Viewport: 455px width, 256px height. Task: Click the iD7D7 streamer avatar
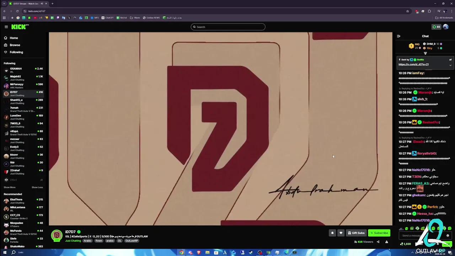pyautogui.click(x=57, y=235)
